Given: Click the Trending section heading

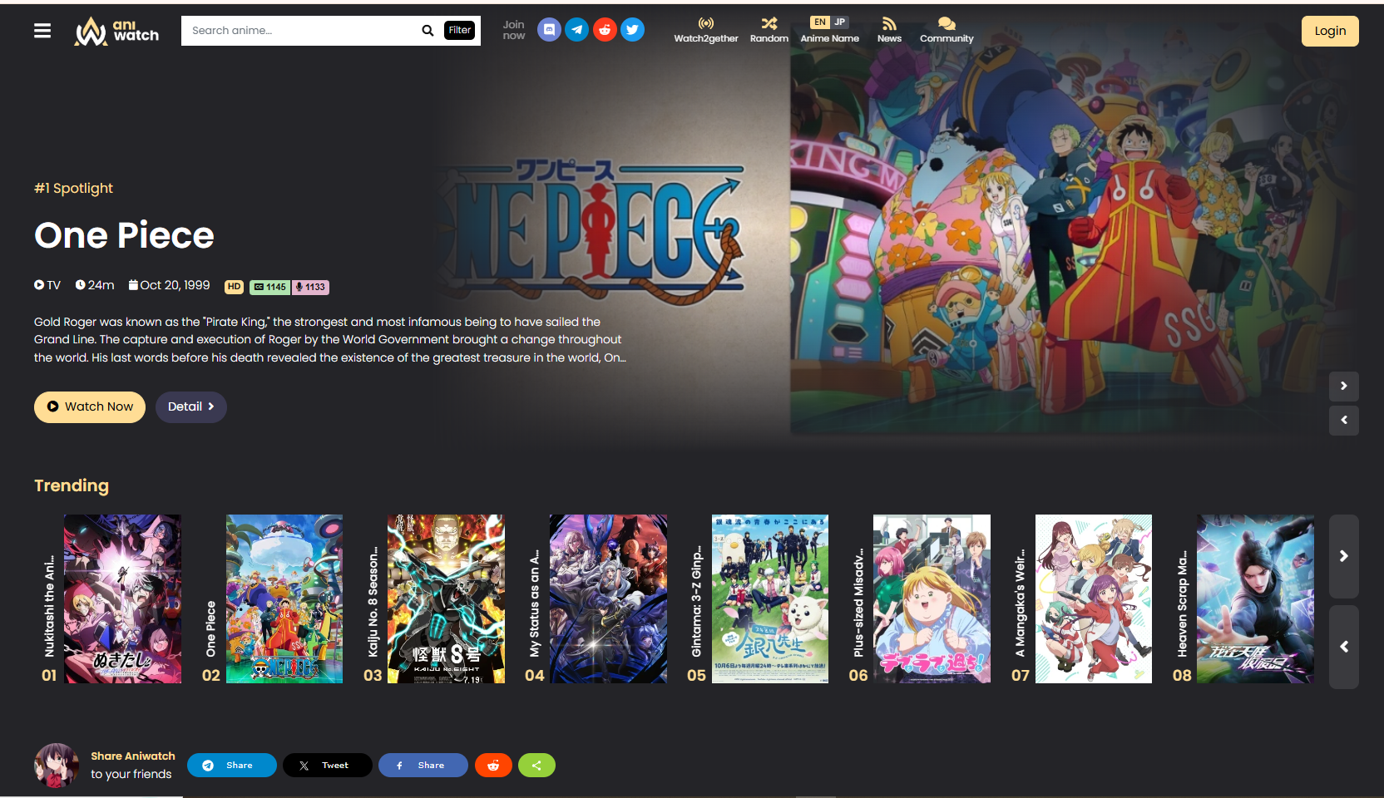Looking at the screenshot, I should [72, 485].
